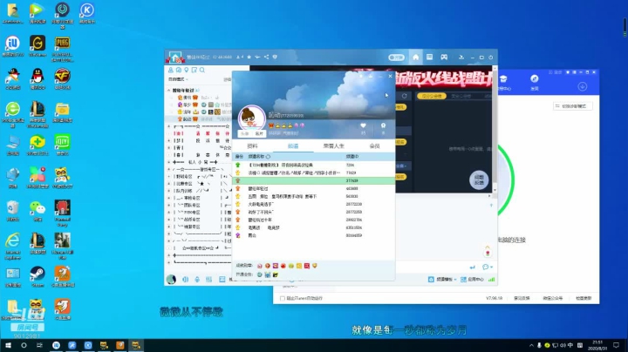Collapse the top root channel node in tree
Viewport: 628px width, 352px height.
pos(168,91)
